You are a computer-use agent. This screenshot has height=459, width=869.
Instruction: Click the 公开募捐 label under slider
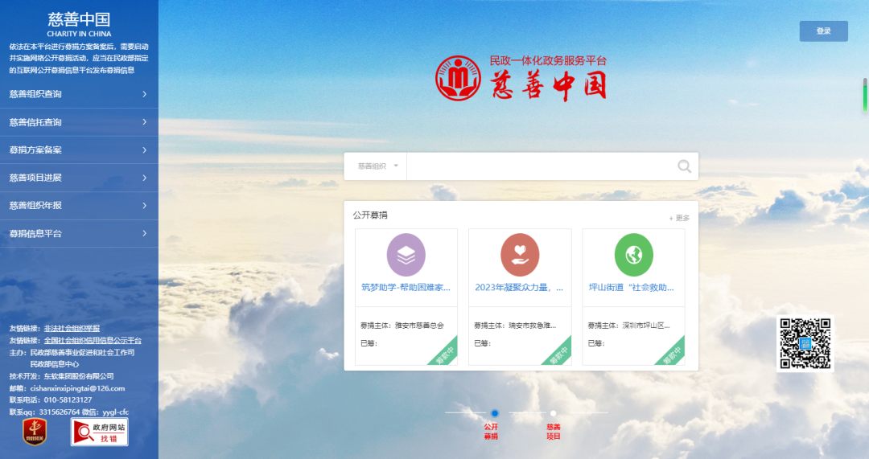coord(491,432)
